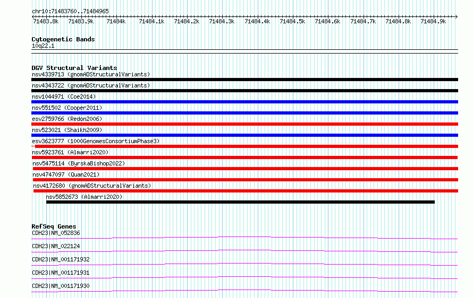Screen dimensions: 473x298
Task: Open the RefSeq Genes track heading
Action: point(54,226)
